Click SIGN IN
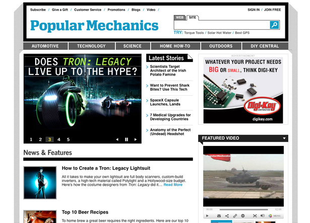 [254, 10]
